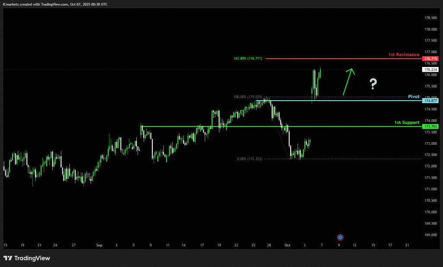
Task: Select the white 176.234 current price tag
Action: coord(430,69)
